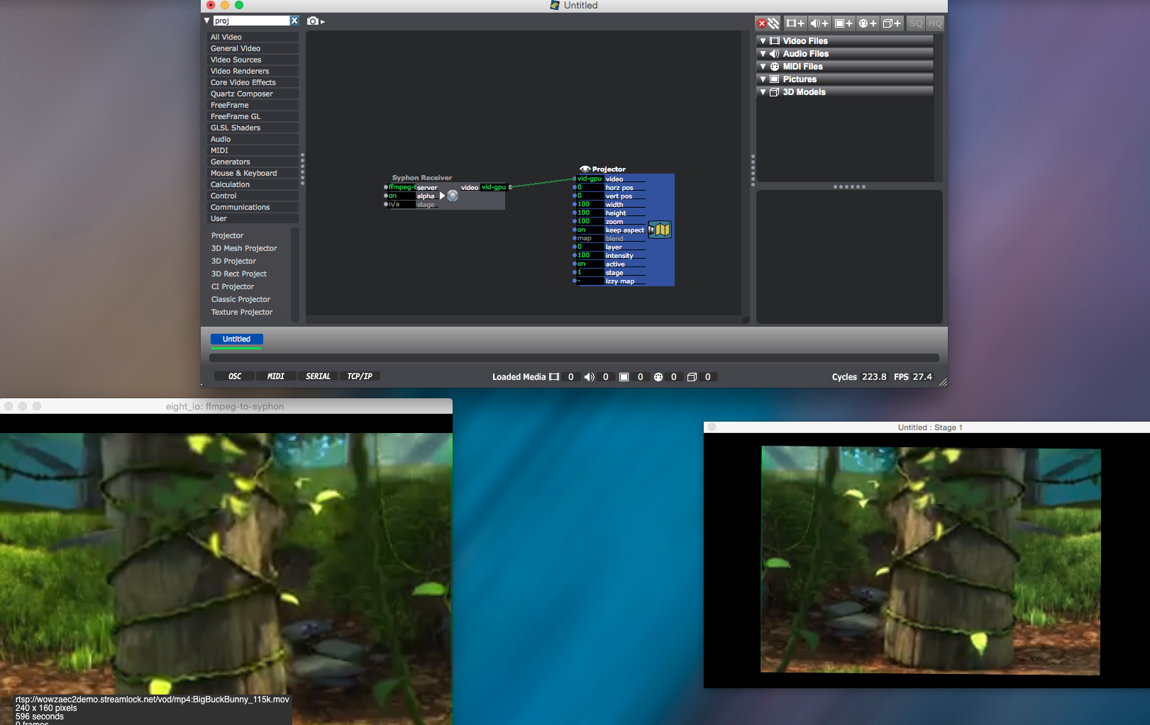
Task: Toggle Syphon Receiver alpha input
Action: [401, 196]
